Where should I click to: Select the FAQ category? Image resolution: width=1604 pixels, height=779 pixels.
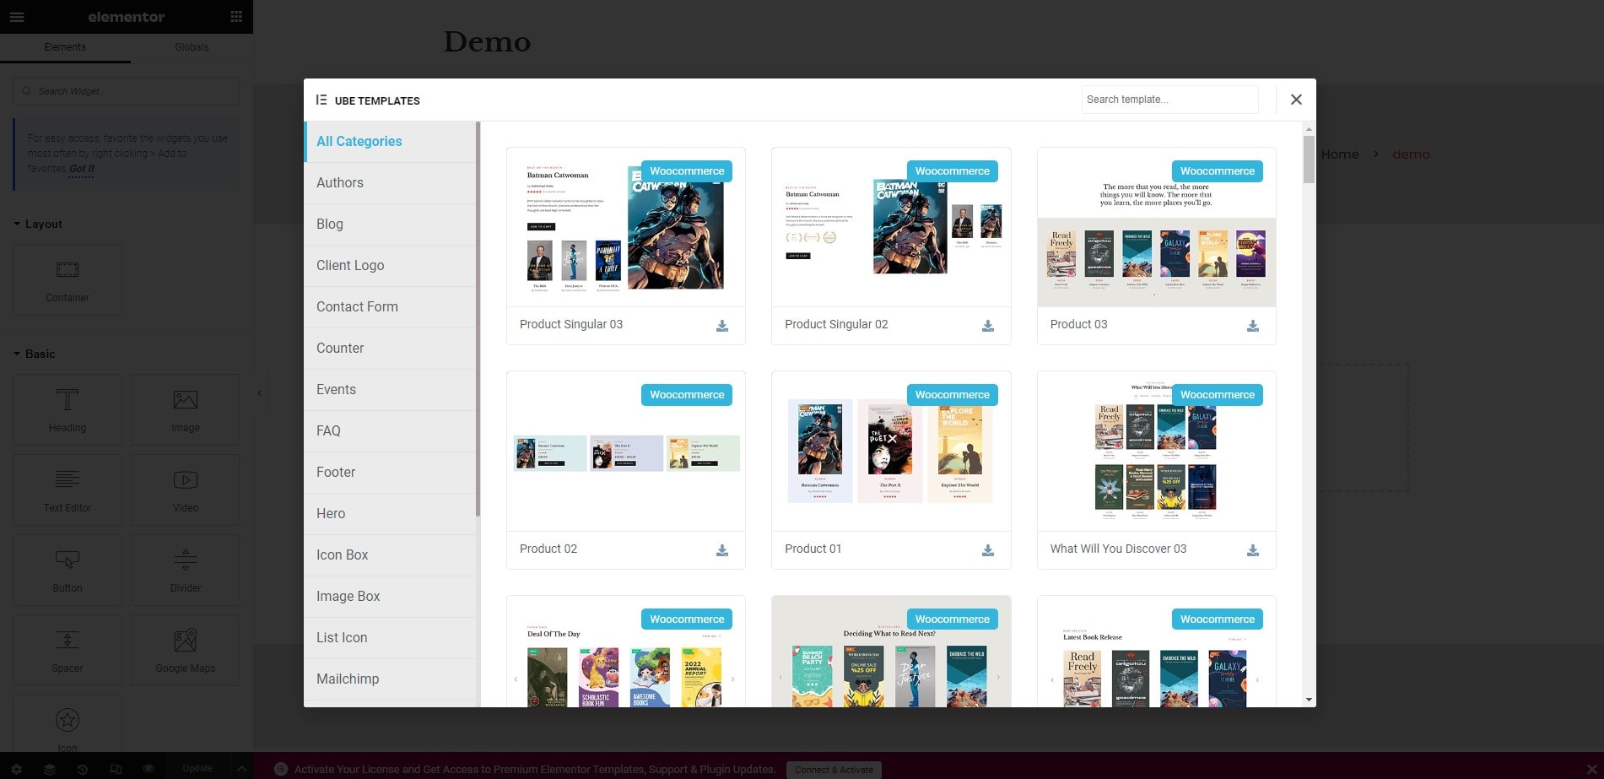click(390, 431)
